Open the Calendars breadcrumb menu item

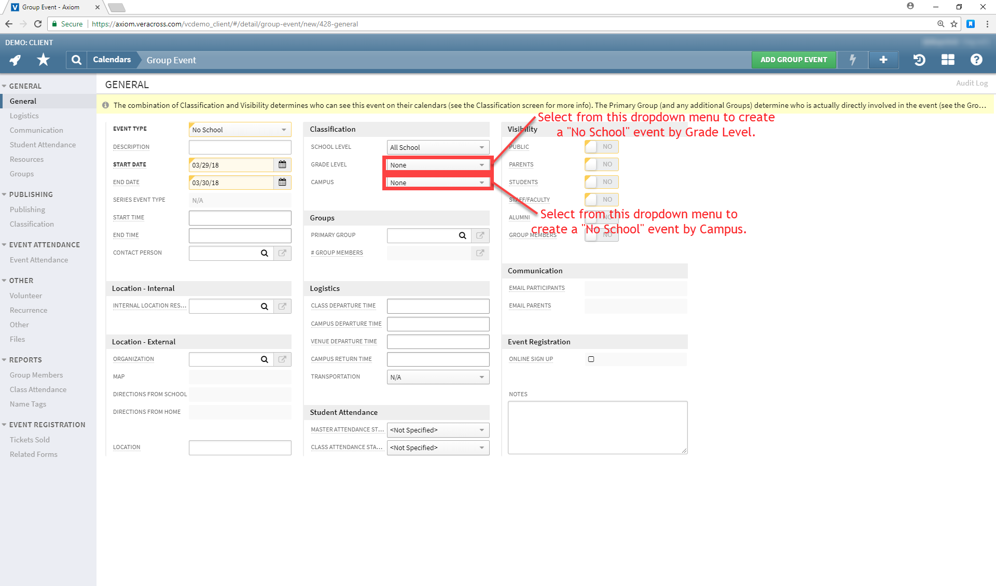[x=112, y=60]
